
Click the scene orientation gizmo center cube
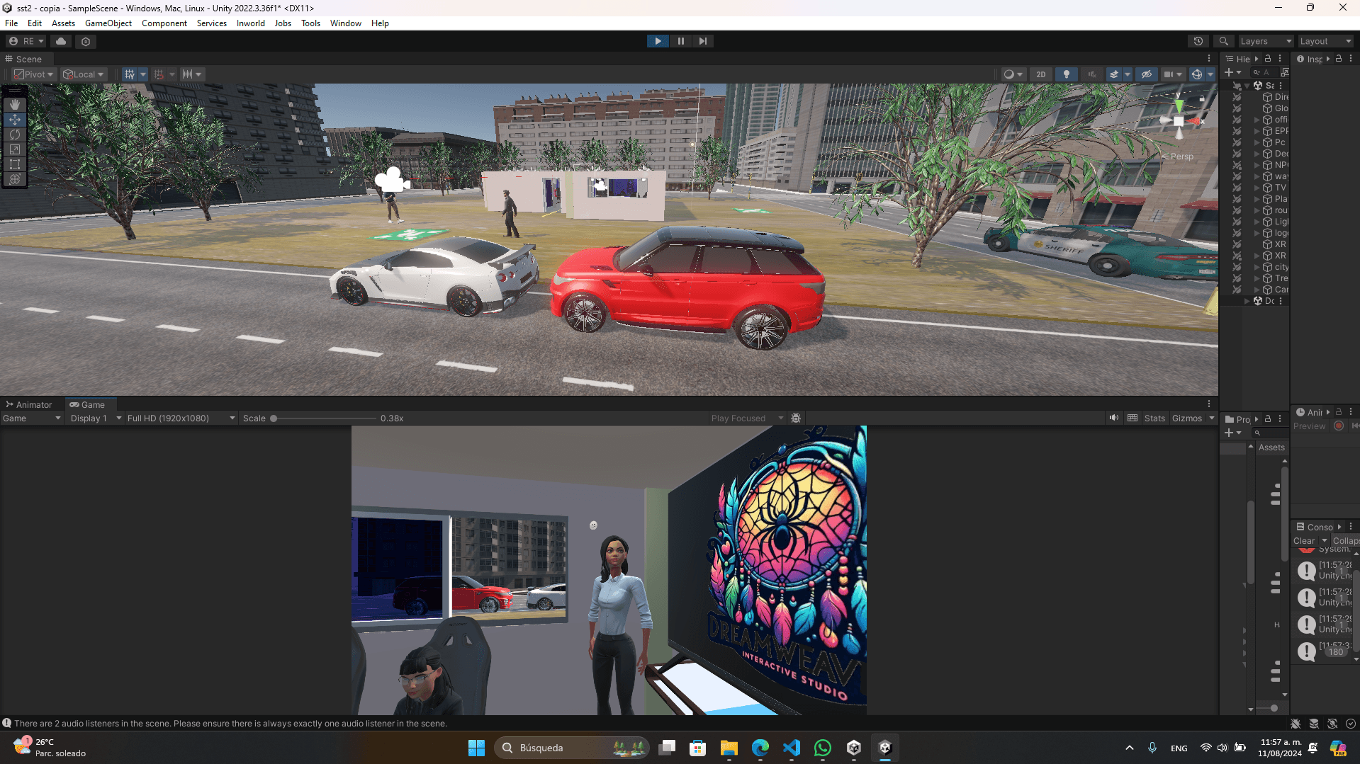[1179, 121]
